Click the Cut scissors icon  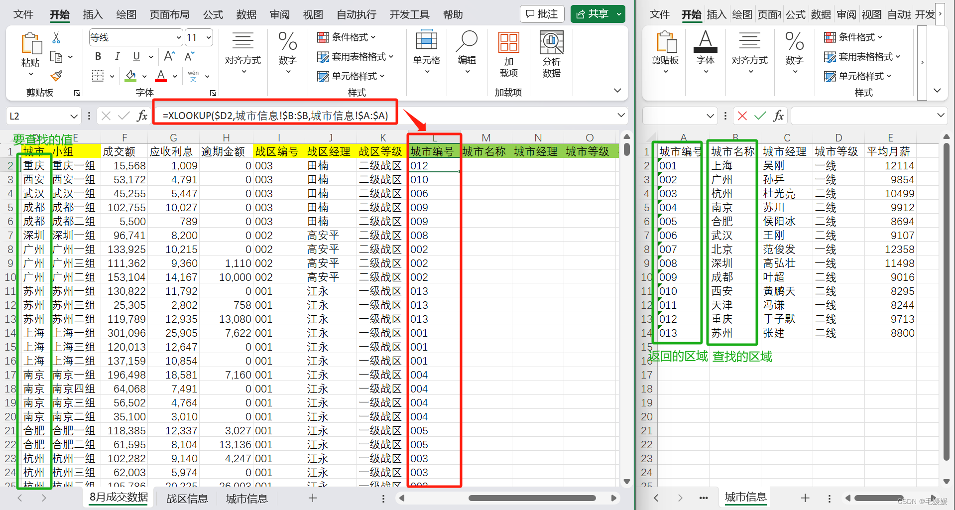(56, 38)
